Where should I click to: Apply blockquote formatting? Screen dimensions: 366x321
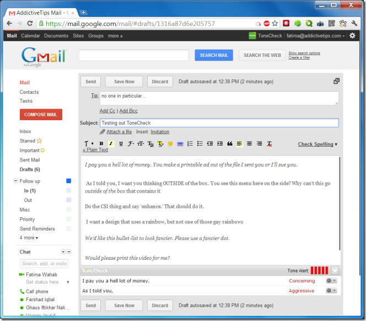pyautogui.click(x=230, y=143)
